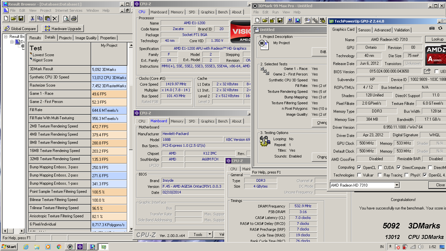446x251 pixels.
Task: Click Start button on taskbar
Action: click(x=9, y=247)
